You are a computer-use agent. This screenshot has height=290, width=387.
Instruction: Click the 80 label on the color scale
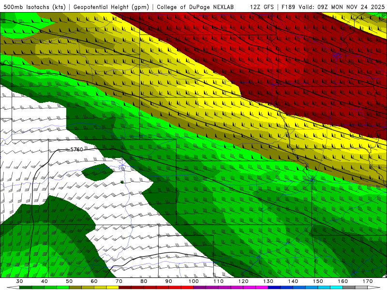pos(144,281)
